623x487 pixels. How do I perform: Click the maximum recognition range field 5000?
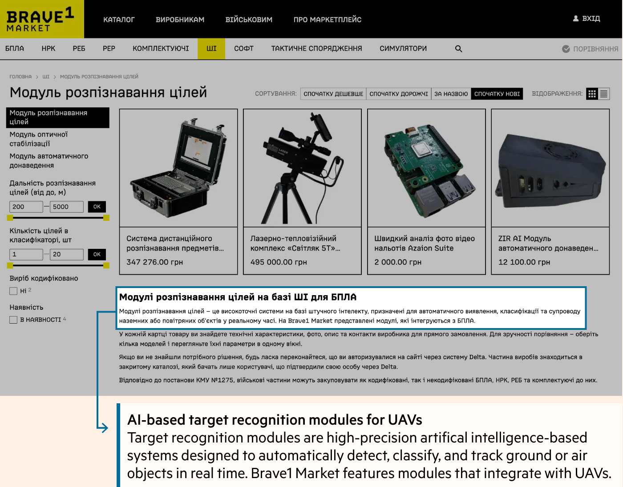[x=67, y=207]
